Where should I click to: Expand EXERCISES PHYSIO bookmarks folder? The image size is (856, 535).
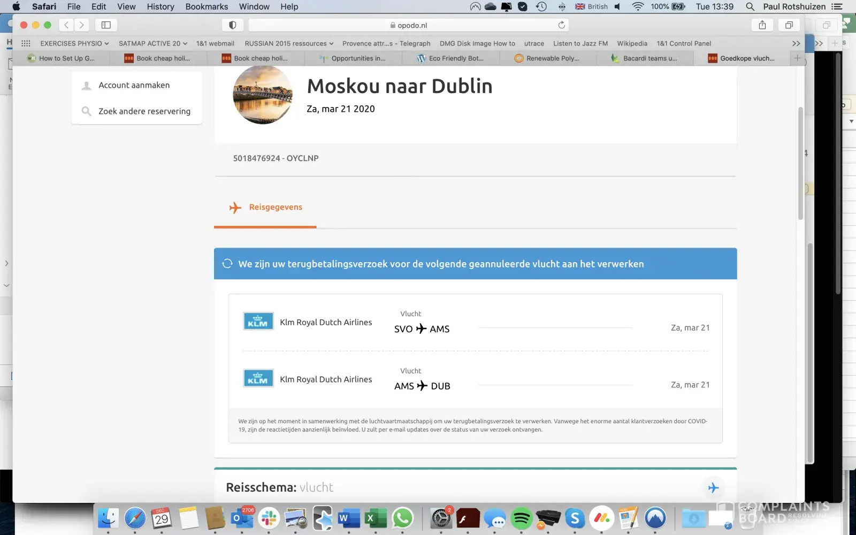pos(74,43)
